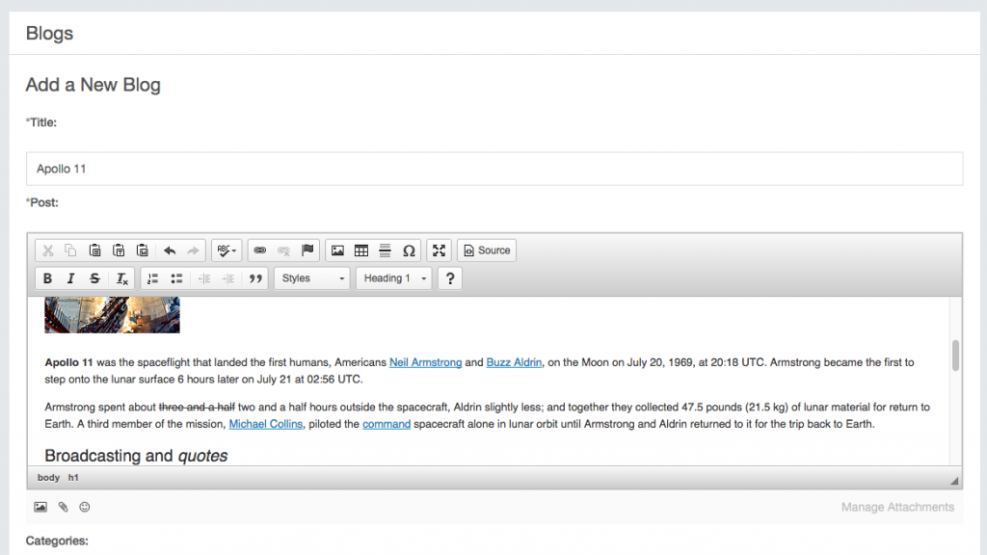Toggle strikethrough formatting
This screenshot has height=555, width=987.
click(x=93, y=277)
